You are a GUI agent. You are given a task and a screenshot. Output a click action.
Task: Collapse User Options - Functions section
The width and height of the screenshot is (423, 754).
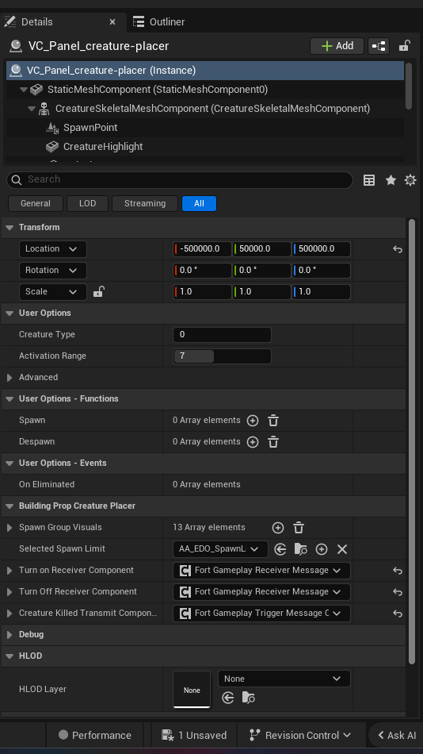(x=10, y=399)
